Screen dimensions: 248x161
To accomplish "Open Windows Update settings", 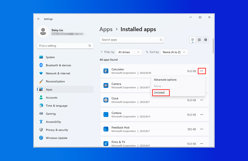I will 65,138.
